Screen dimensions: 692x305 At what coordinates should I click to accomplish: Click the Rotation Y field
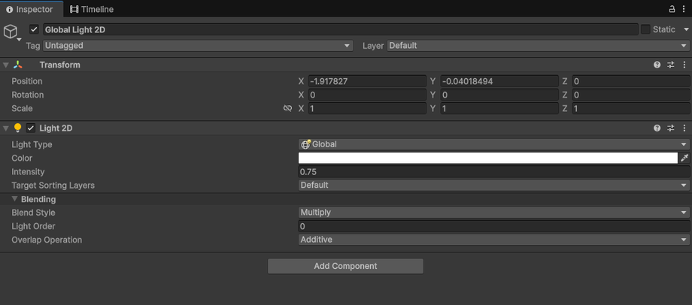click(499, 95)
